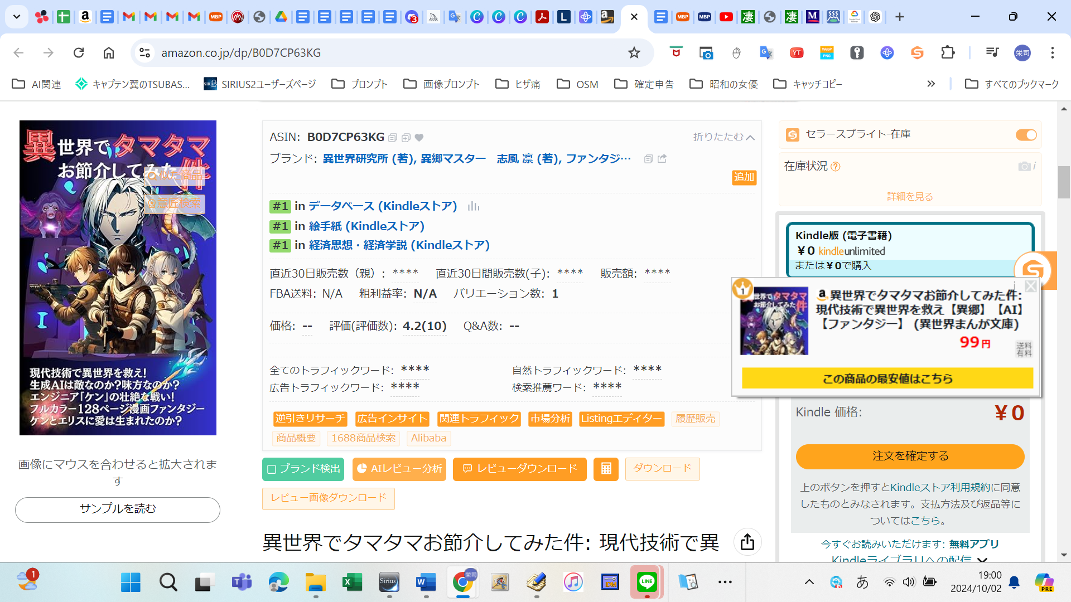
Task: Open LINE from the taskbar
Action: (x=647, y=582)
